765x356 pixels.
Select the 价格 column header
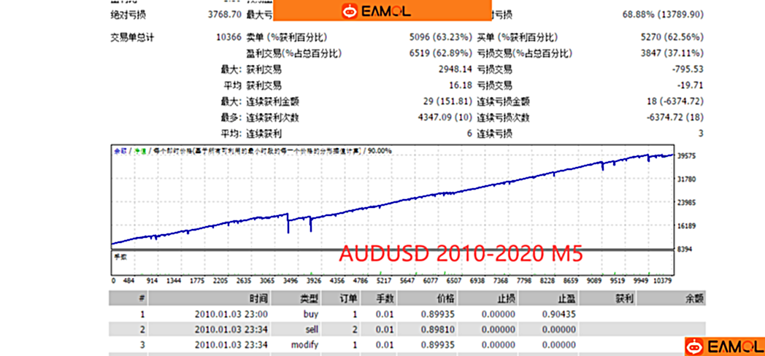tap(445, 298)
